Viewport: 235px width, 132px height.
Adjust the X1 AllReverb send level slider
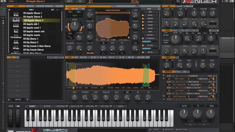coord(149,41)
